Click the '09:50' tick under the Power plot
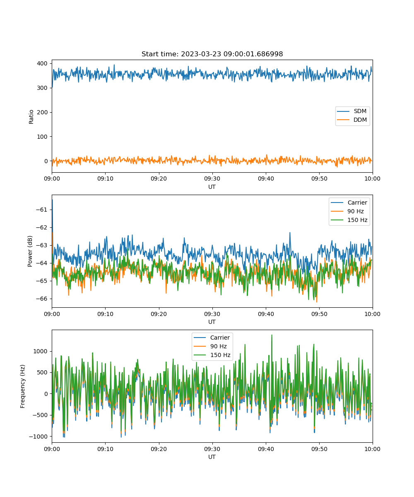This screenshot has height=497, width=414. point(319,314)
